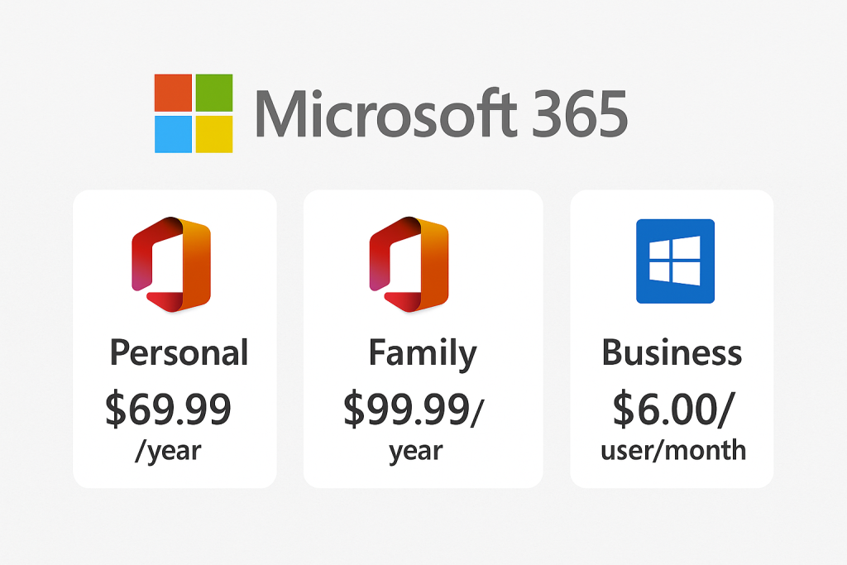Click the blue square of Microsoft logo
This screenshot has height=565, width=847.
pos(173,133)
